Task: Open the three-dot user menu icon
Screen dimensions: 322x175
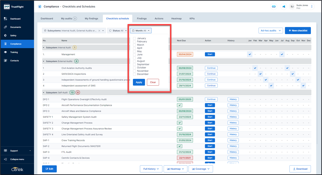Action: click(x=312, y=6)
